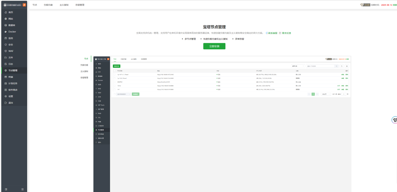This screenshot has width=397, height=192.
Task: Select 主从复制 in the preview side tabs
Action: point(84,71)
